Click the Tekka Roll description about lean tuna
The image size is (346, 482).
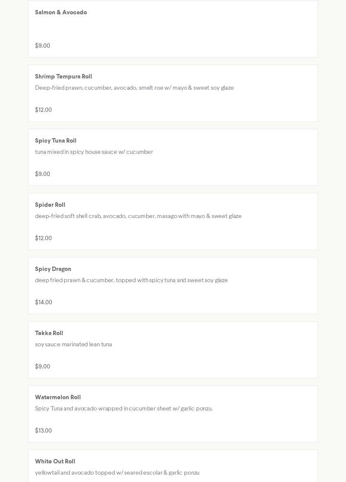point(74,344)
